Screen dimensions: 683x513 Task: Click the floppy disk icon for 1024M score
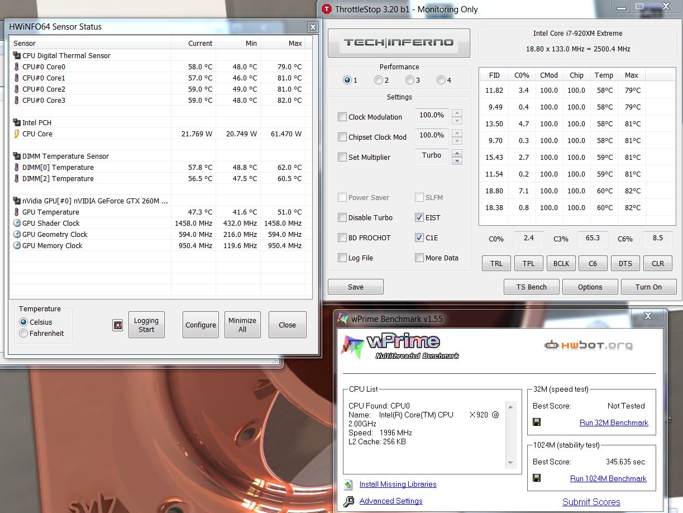pos(537,478)
